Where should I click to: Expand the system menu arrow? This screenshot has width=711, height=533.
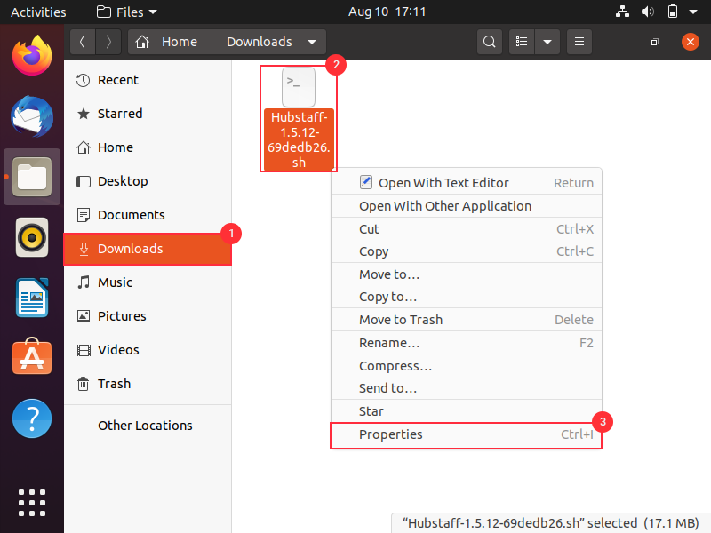pos(693,12)
